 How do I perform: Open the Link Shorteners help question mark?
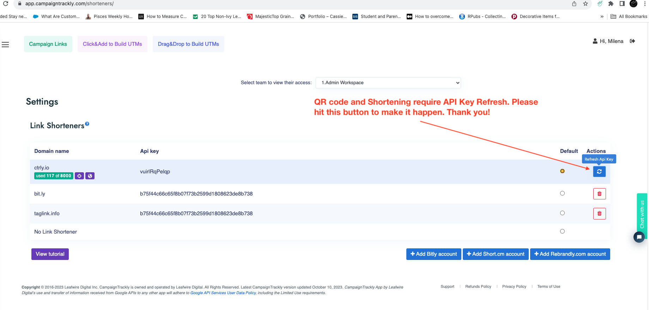87,124
